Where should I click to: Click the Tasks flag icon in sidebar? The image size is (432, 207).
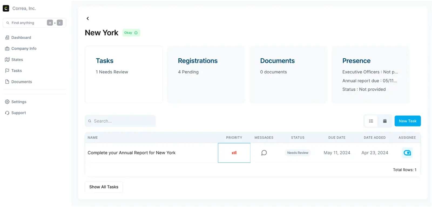7,71
